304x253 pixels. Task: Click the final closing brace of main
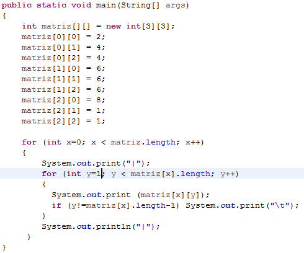4,247
